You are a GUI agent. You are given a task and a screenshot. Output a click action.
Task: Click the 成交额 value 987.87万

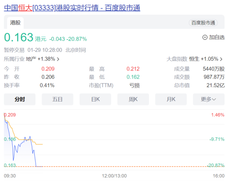214,77
